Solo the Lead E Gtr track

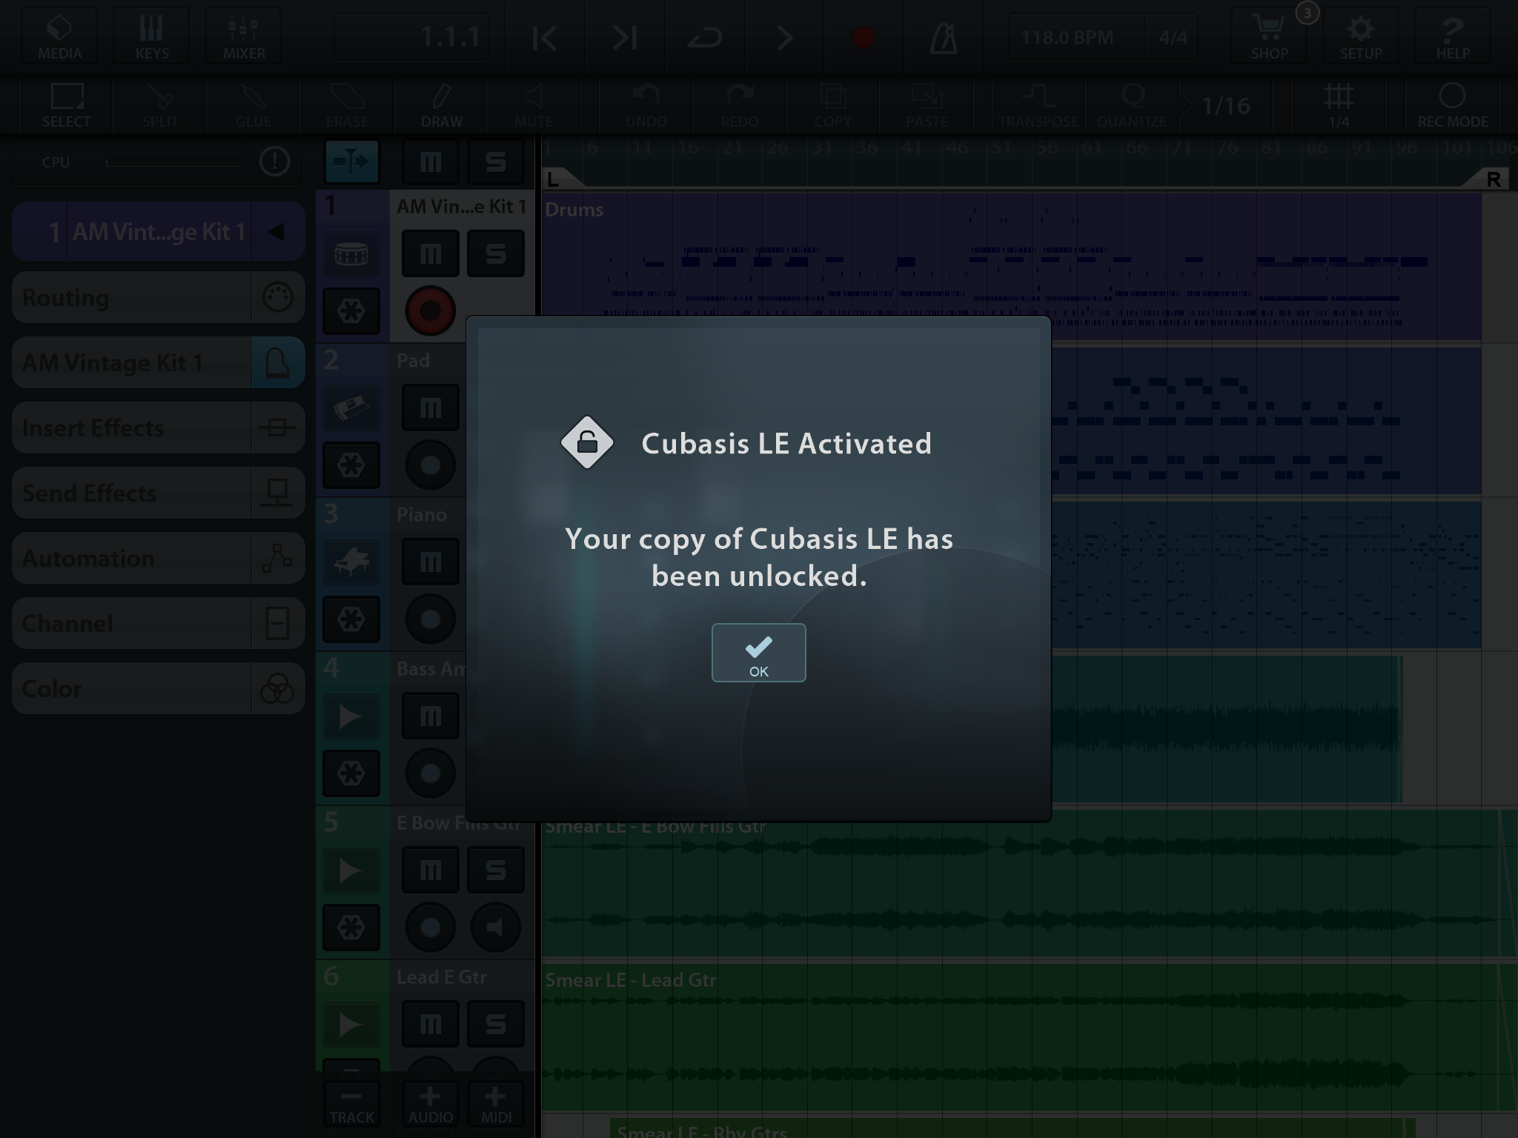pos(496,1024)
